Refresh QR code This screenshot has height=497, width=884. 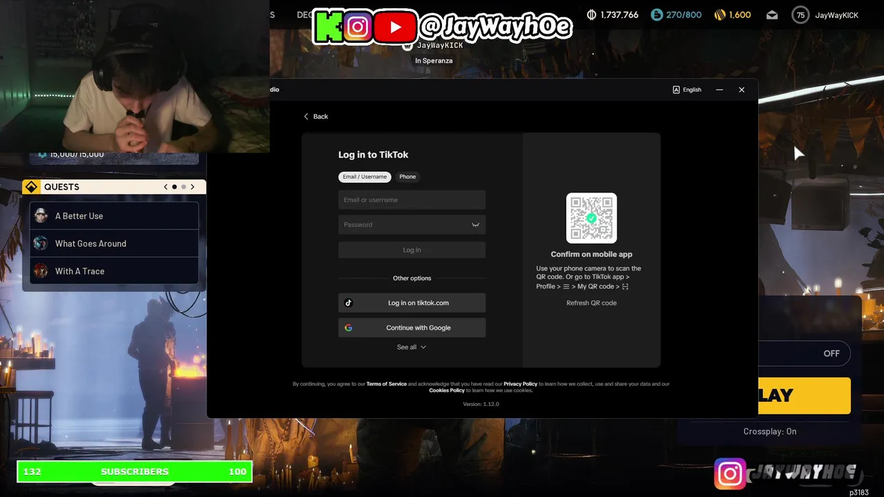pyautogui.click(x=591, y=303)
